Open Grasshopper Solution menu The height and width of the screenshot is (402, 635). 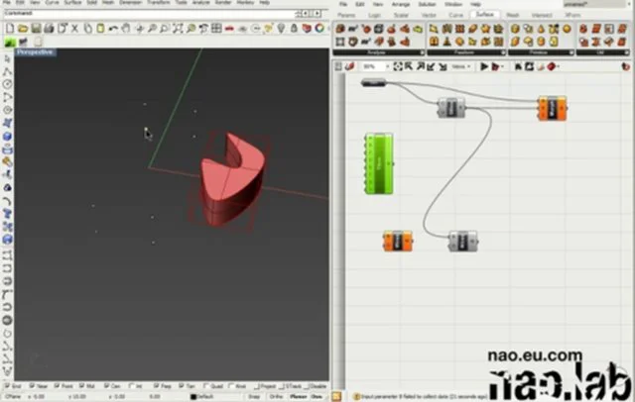(x=427, y=4)
